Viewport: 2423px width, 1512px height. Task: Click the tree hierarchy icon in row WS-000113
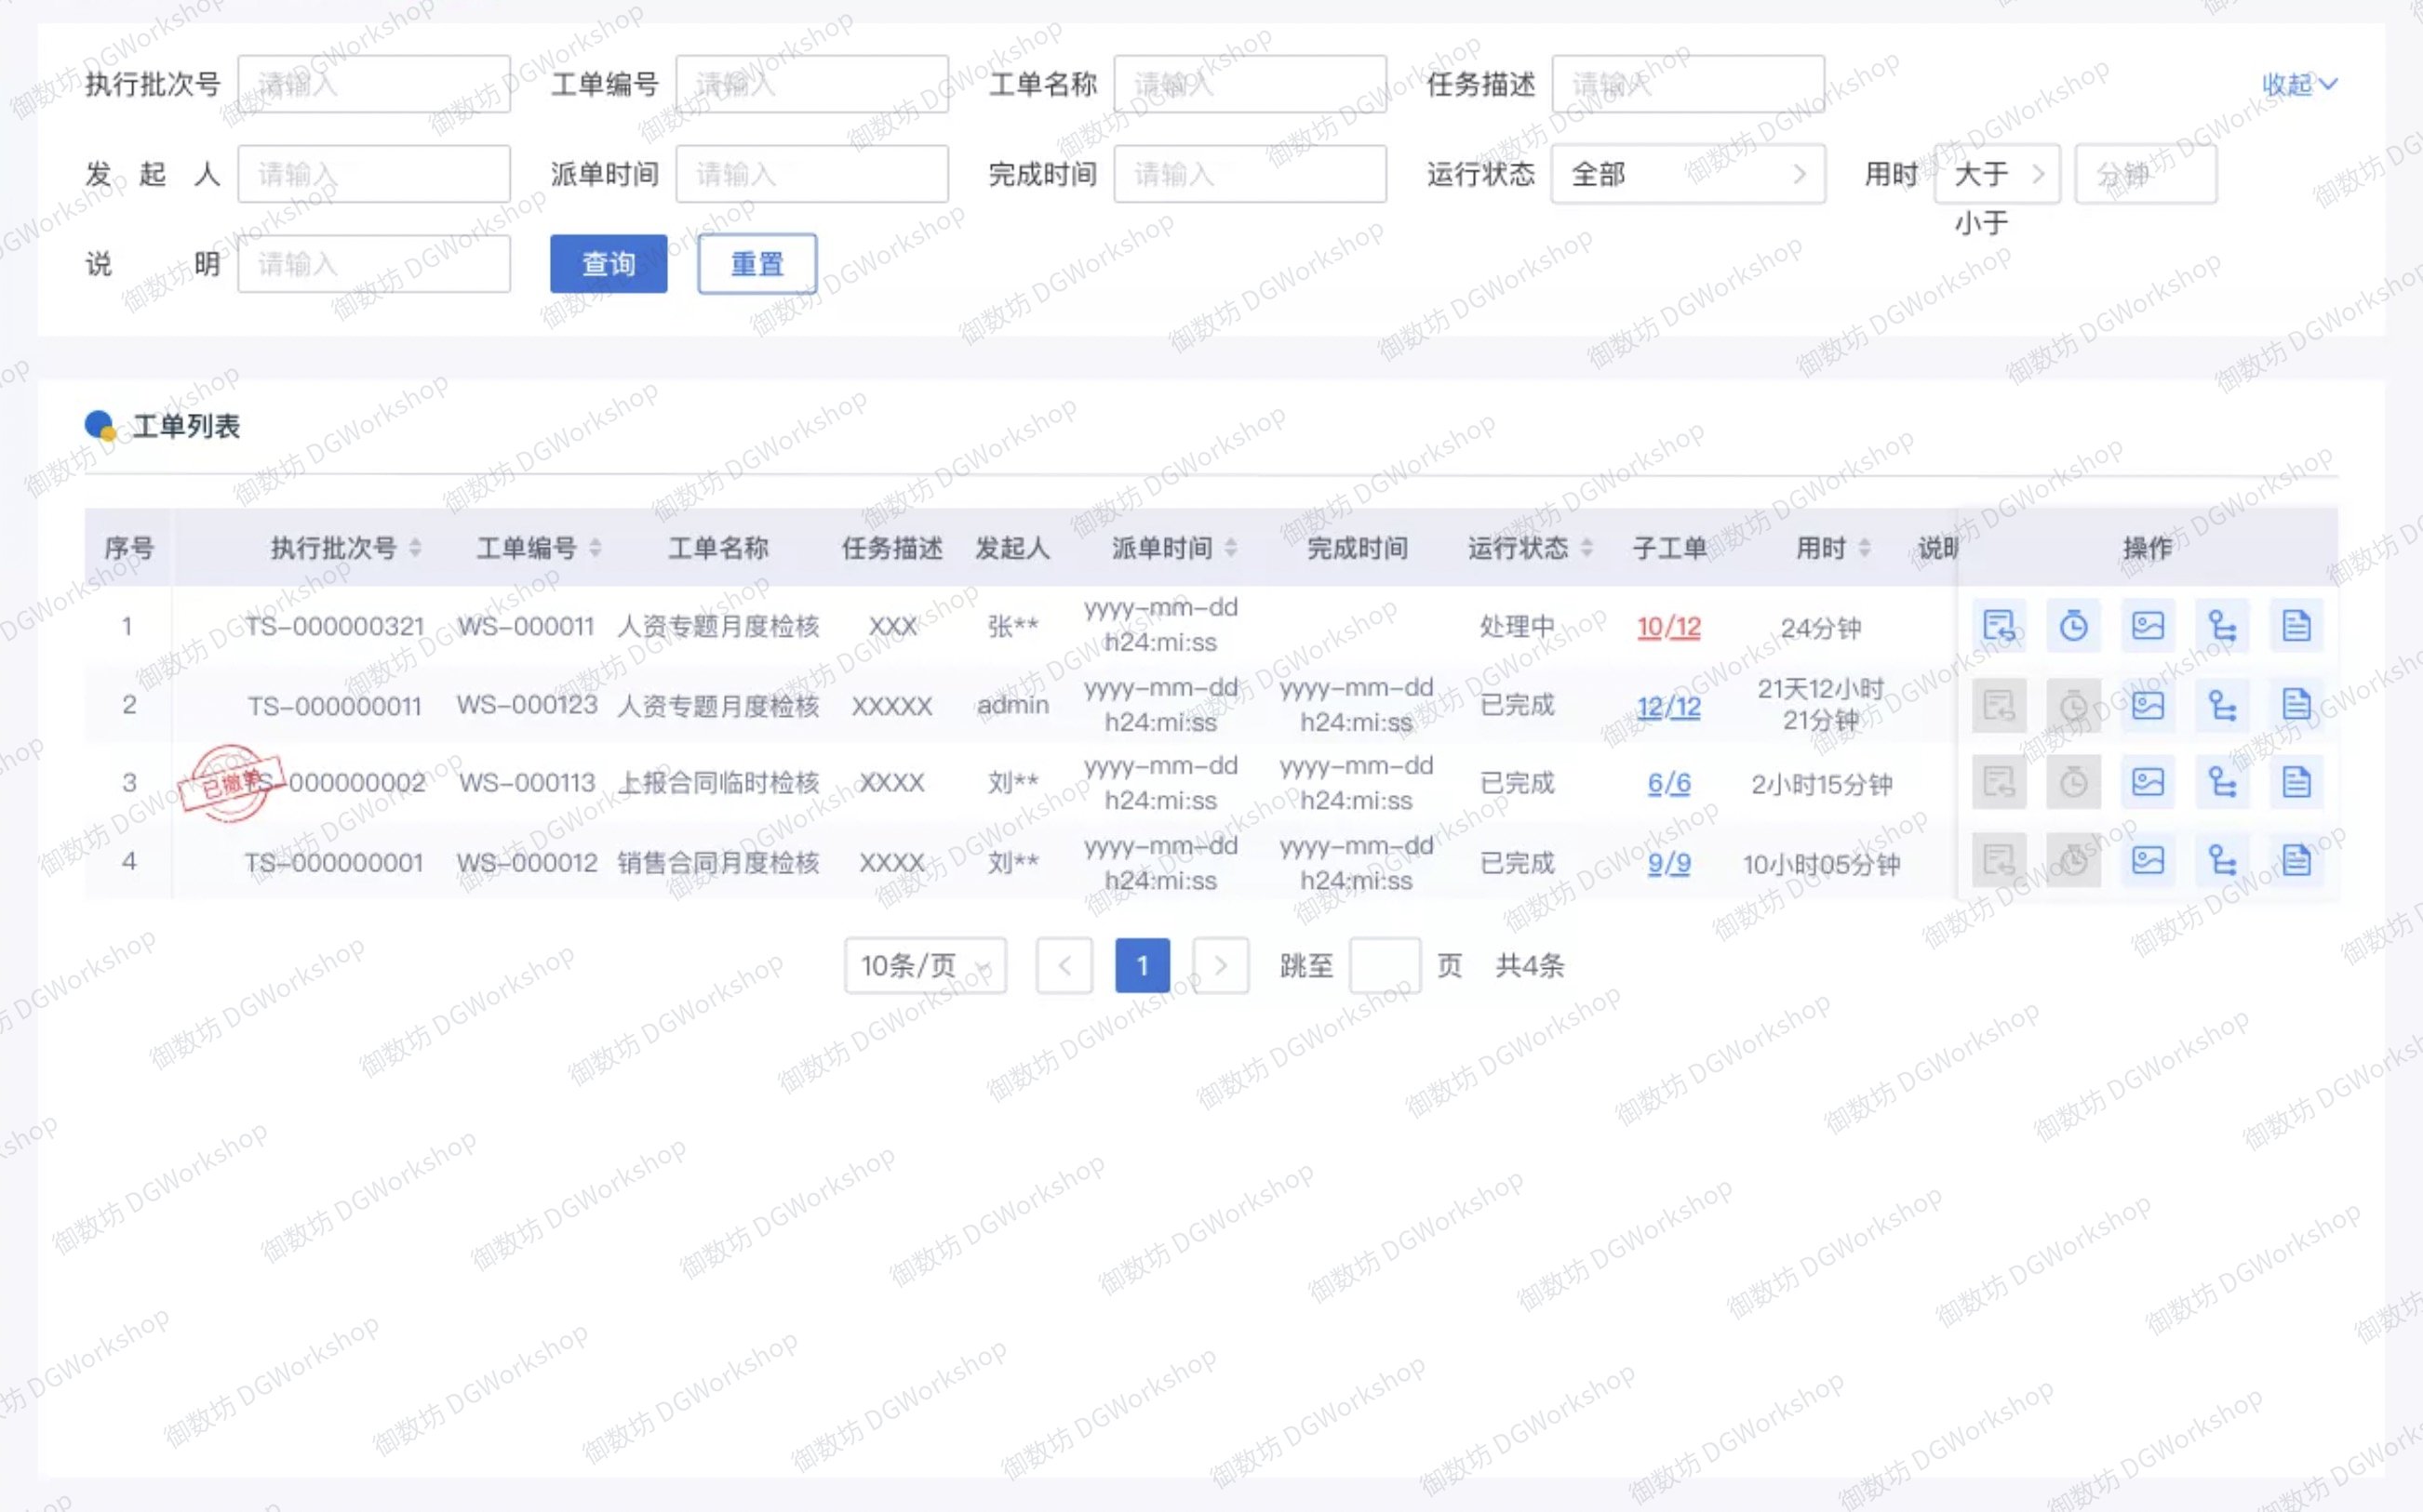click(x=2222, y=782)
